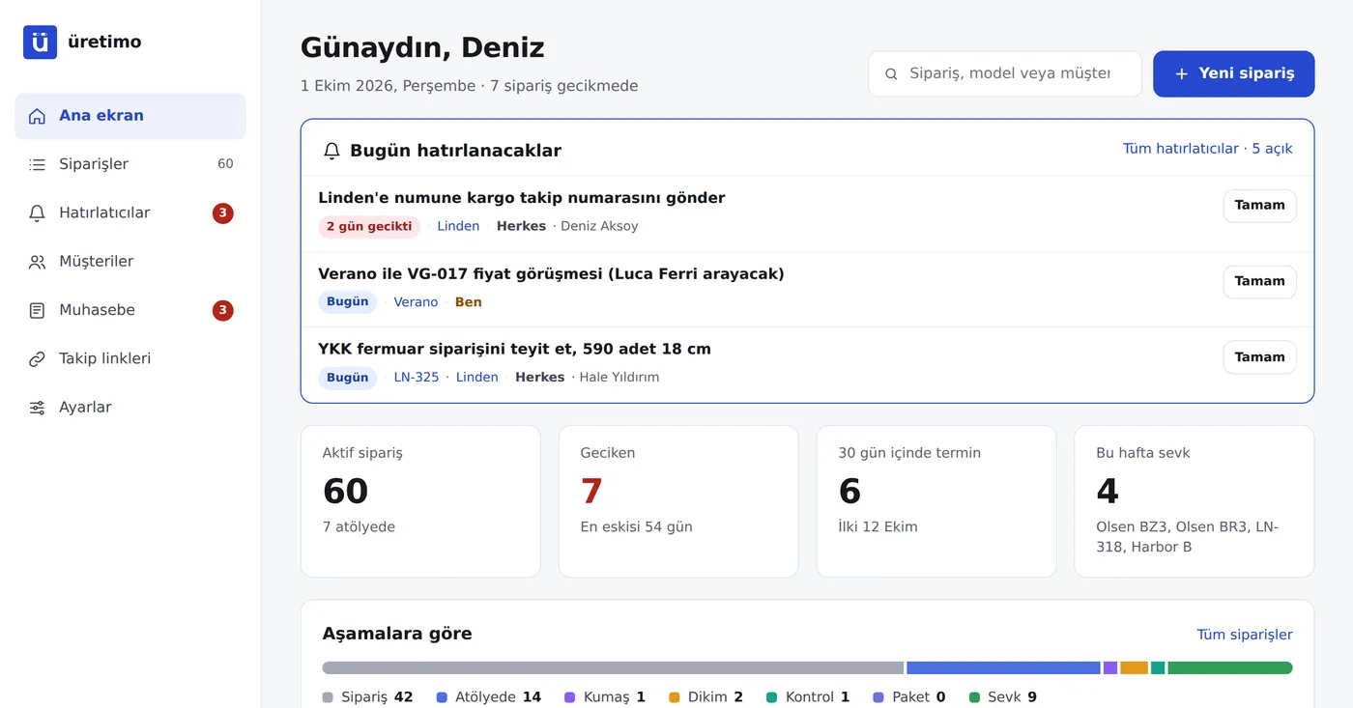The image size is (1353, 708).
Task: Open the Tüm hatırlatıcılar link
Action: pos(1207,149)
